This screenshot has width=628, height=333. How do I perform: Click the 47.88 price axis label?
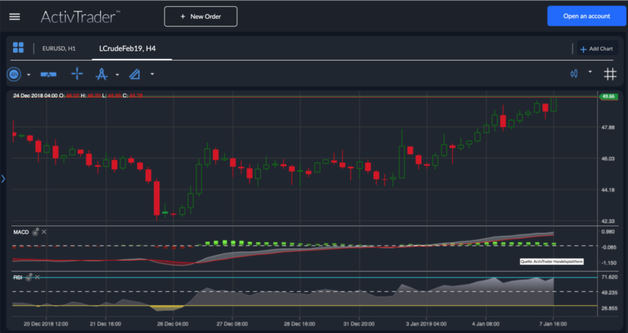pyautogui.click(x=608, y=127)
